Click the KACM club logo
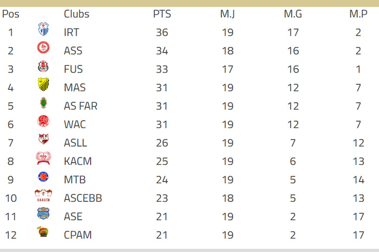 pos(43,158)
